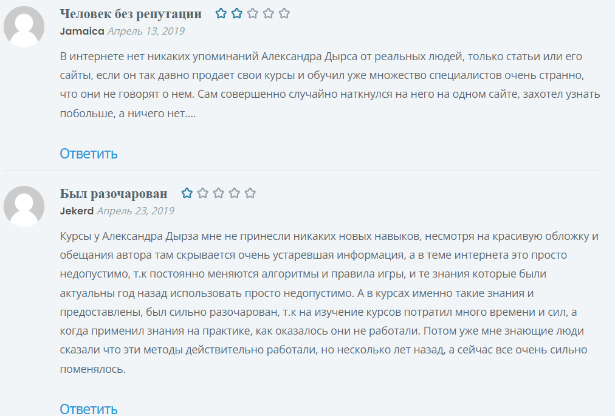This screenshot has width=615, height=416.
Task: Click the final word 'поменялось.' in Jekerd's review
Action: pos(93,369)
